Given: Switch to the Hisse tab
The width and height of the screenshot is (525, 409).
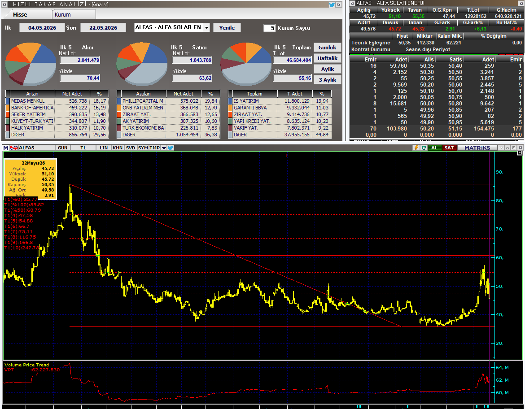Looking at the screenshot, I should [x=20, y=15].
